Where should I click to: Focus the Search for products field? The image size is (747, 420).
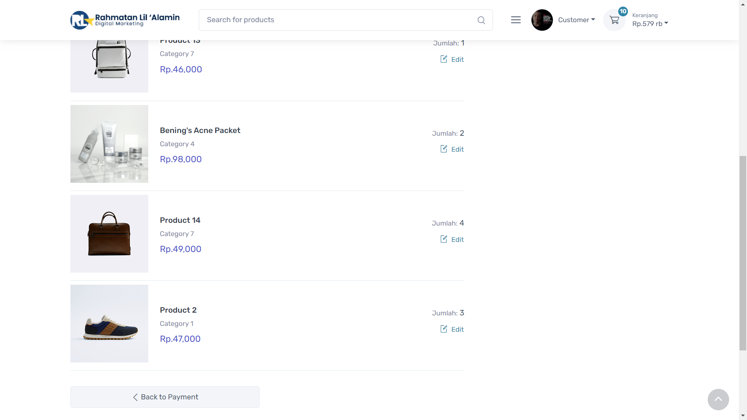[x=338, y=20]
